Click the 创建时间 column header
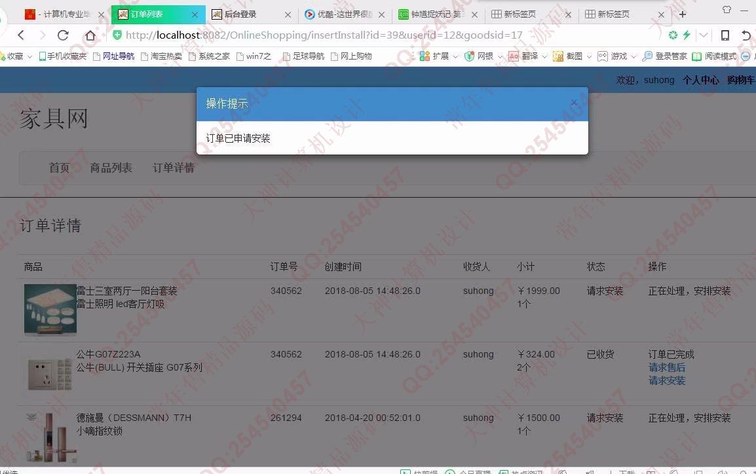Viewport: 756px width, 474px height. [x=343, y=266]
